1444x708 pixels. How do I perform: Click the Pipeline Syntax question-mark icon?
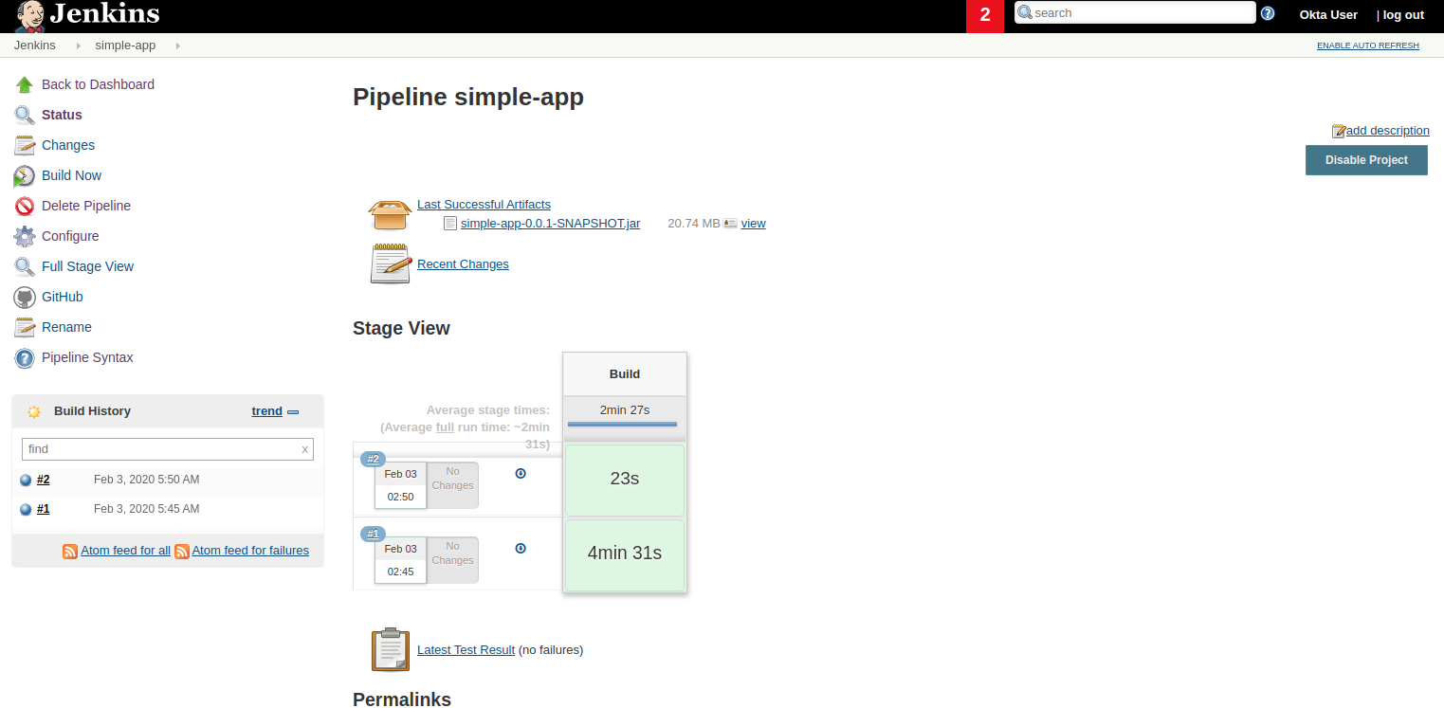coord(25,358)
